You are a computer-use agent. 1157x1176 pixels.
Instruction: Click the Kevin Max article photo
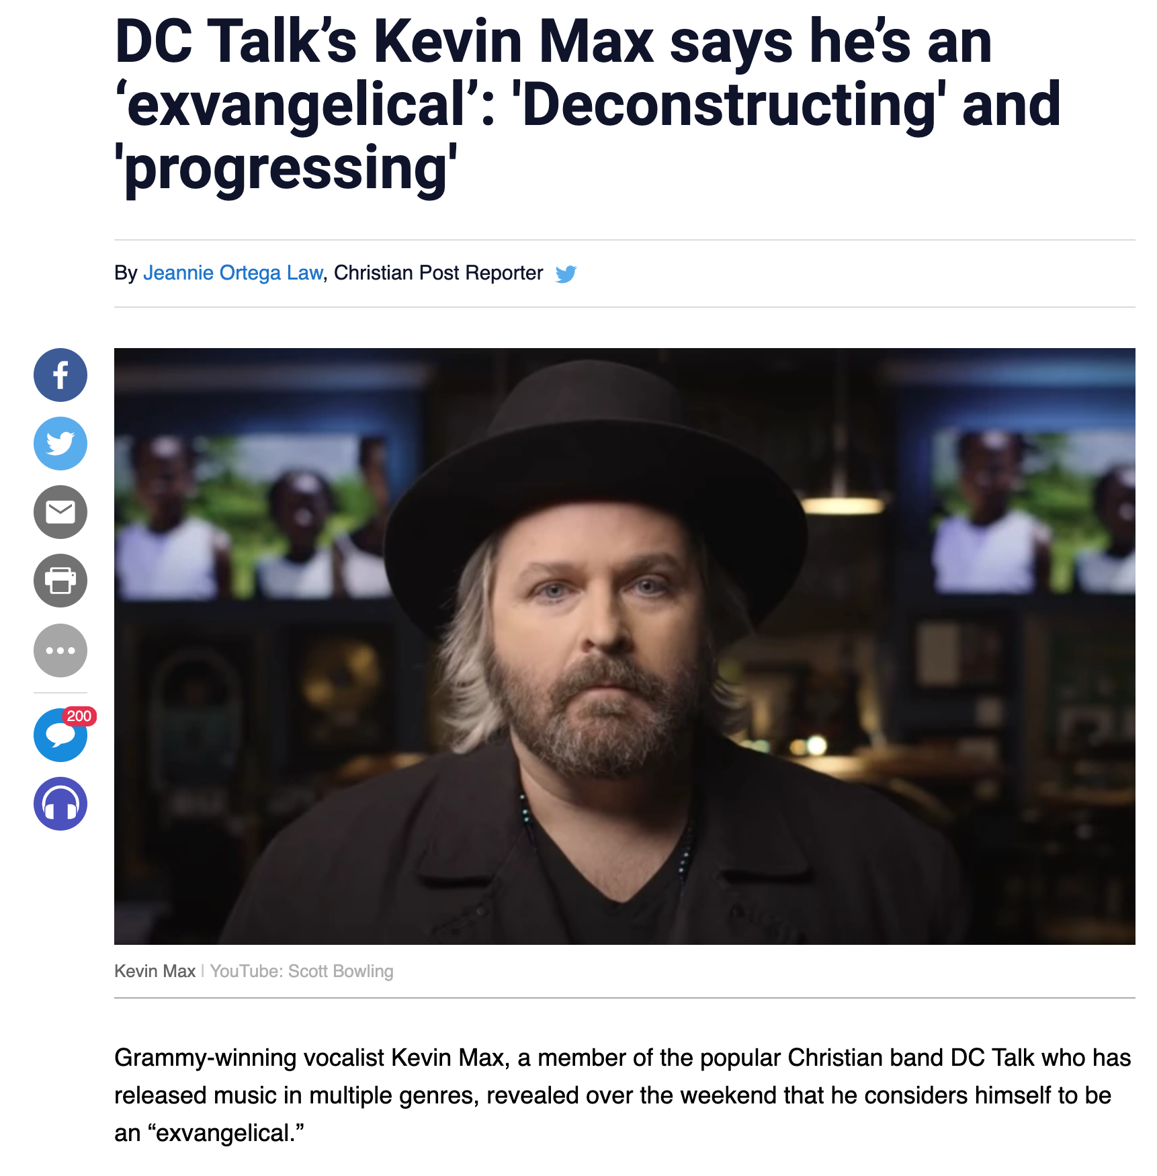pyautogui.click(x=624, y=646)
